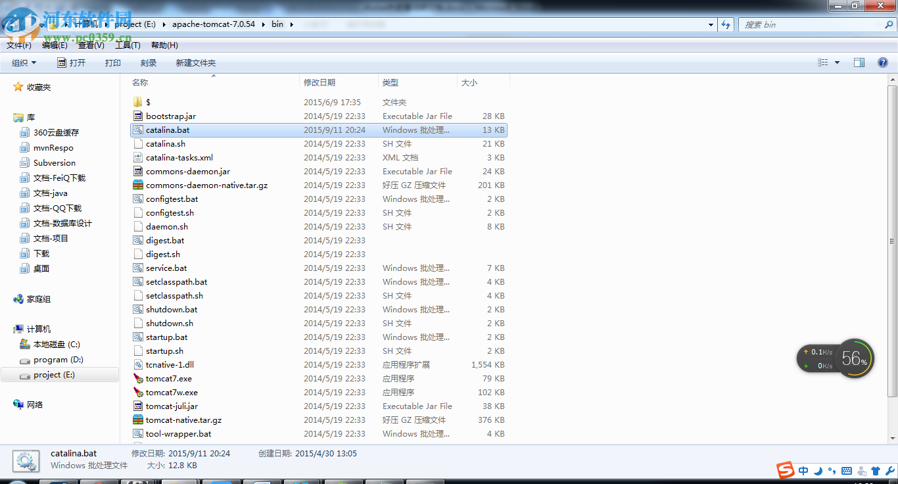Select Local Disk (C:) drive
The width and height of the screenshot is (898, 484).
click(x=57, y=344)
